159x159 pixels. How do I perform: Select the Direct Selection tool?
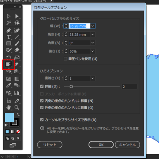coord(17,16)
